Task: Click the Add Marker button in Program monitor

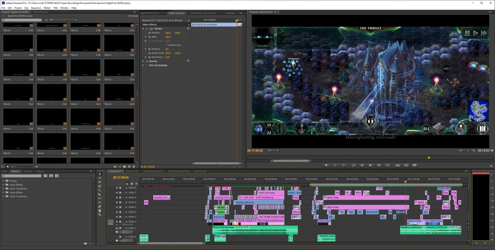Action: pos(327,165)
